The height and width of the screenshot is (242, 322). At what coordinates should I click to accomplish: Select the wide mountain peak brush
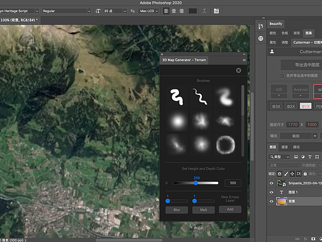(x=225, y=121)
